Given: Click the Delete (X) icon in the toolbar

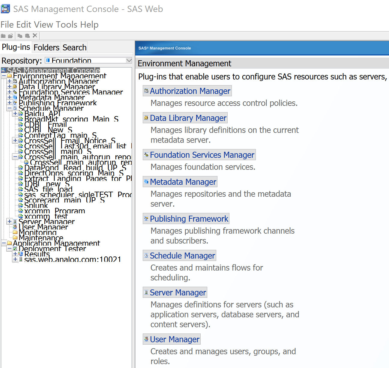Looking at the screenshot, I should point(35,35).
